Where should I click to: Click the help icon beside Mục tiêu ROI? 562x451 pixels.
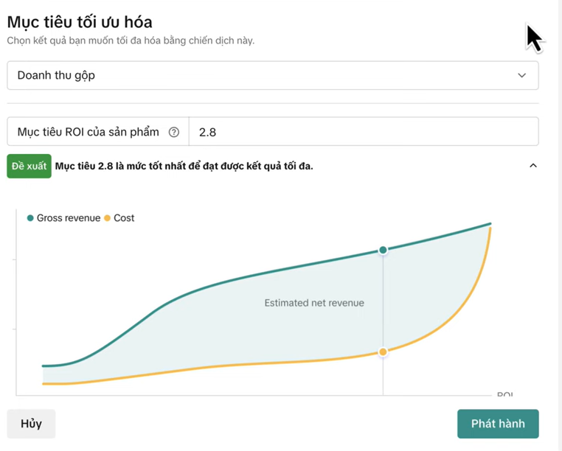click(x=174, y=133)
